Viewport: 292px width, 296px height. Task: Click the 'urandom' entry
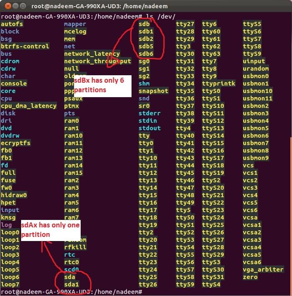click(x=256, y=69)
